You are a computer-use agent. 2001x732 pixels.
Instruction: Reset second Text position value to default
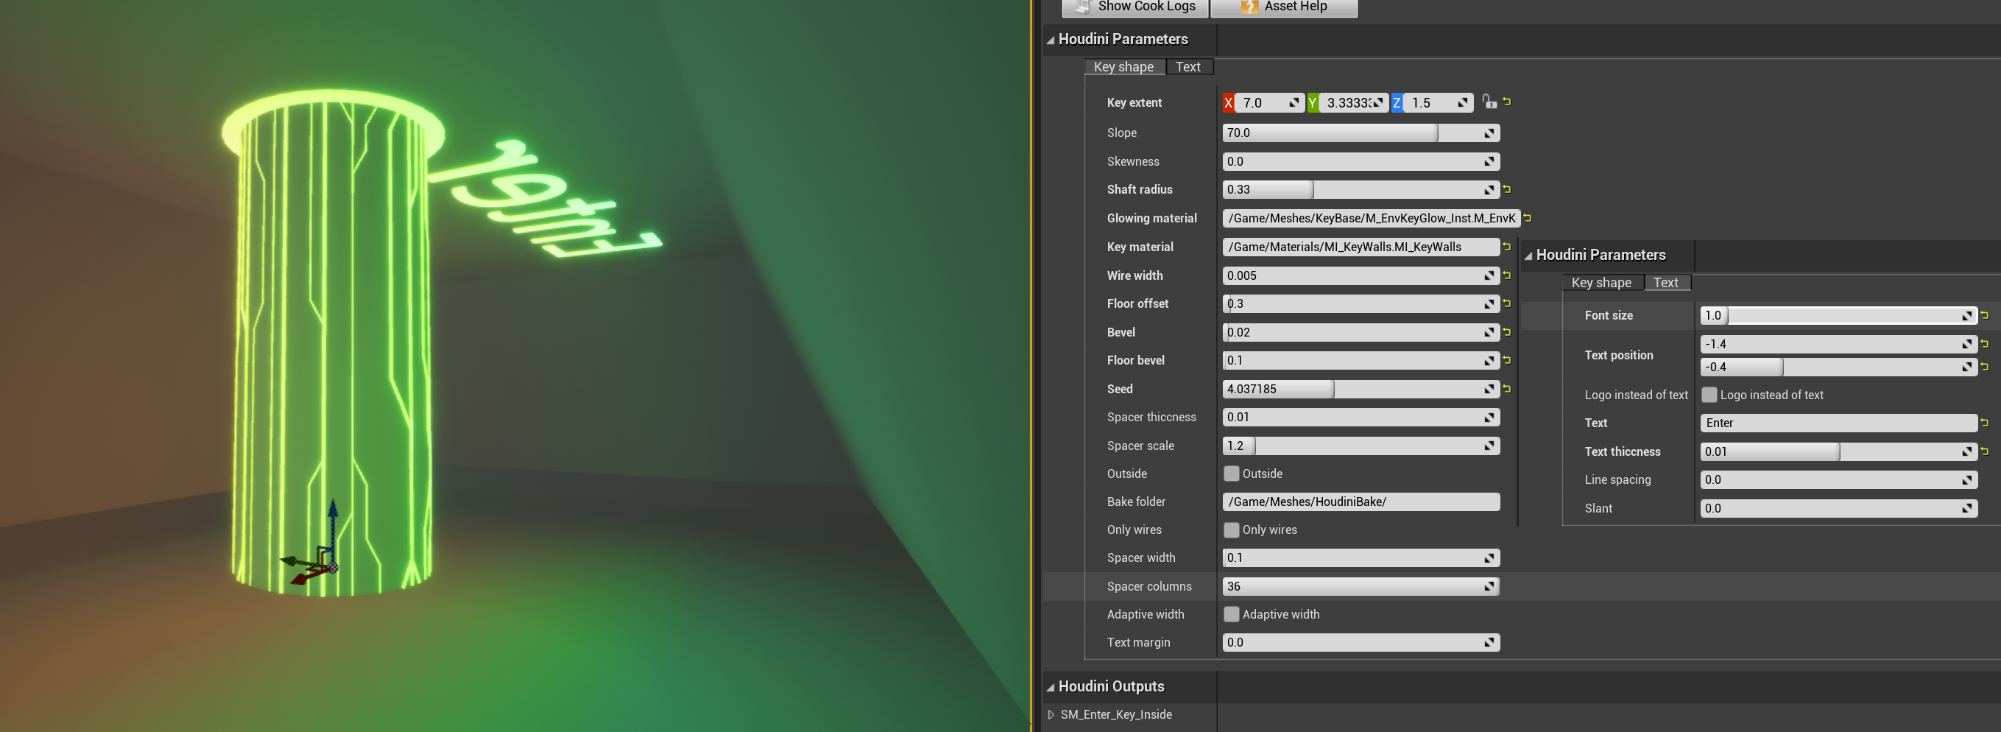[1985, 366]
